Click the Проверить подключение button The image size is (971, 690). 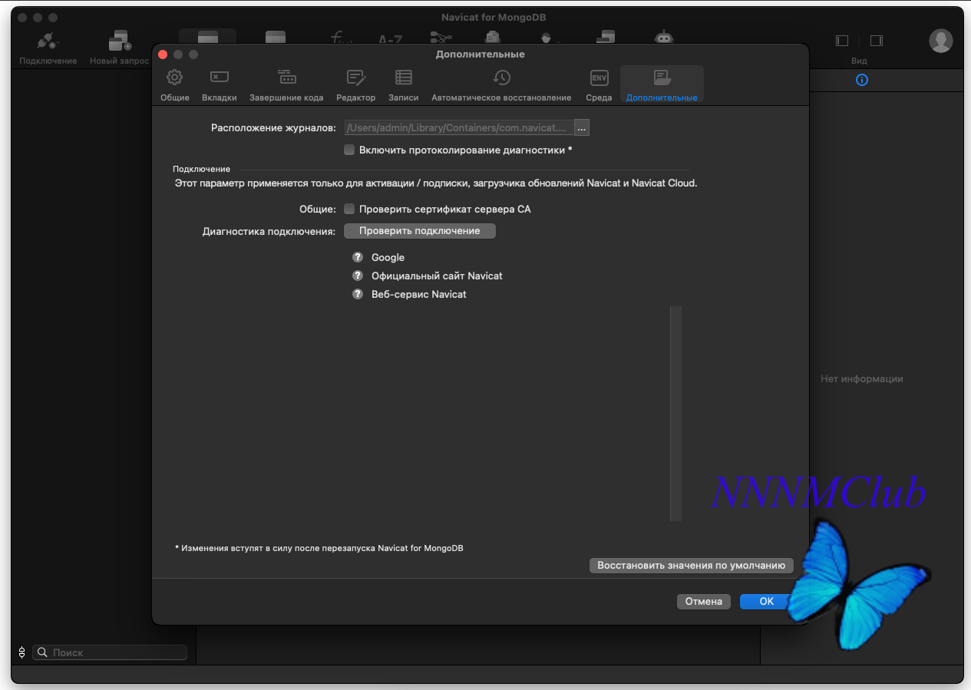tap(420, 231)
